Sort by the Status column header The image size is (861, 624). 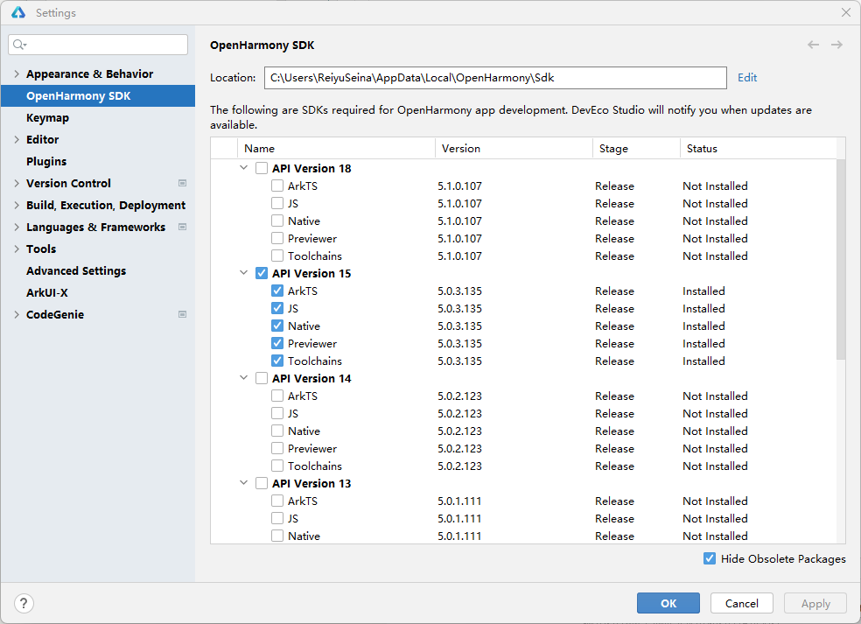point(759,148)
